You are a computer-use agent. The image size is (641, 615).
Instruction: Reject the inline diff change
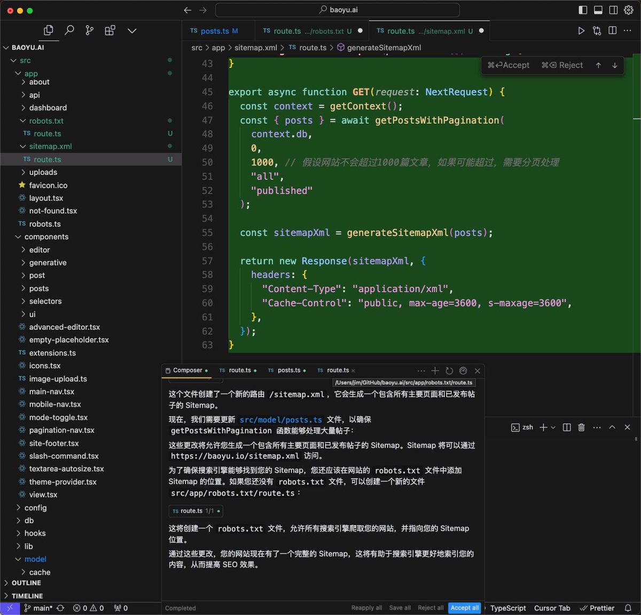[x=562, y=65]
